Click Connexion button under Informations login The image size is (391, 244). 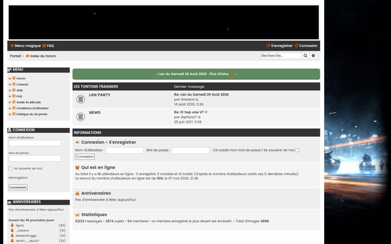[85, 157]
